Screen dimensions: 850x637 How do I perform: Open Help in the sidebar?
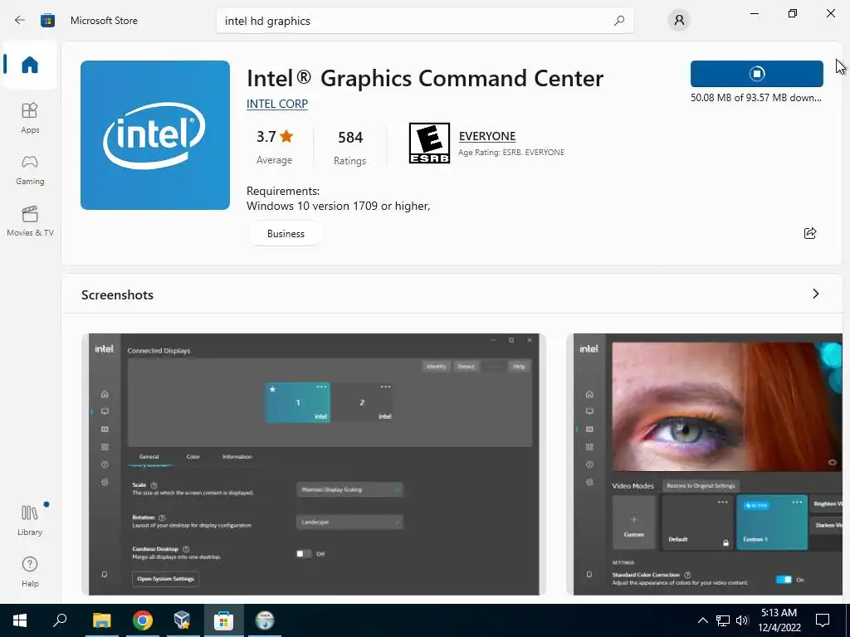click(30, 571)
